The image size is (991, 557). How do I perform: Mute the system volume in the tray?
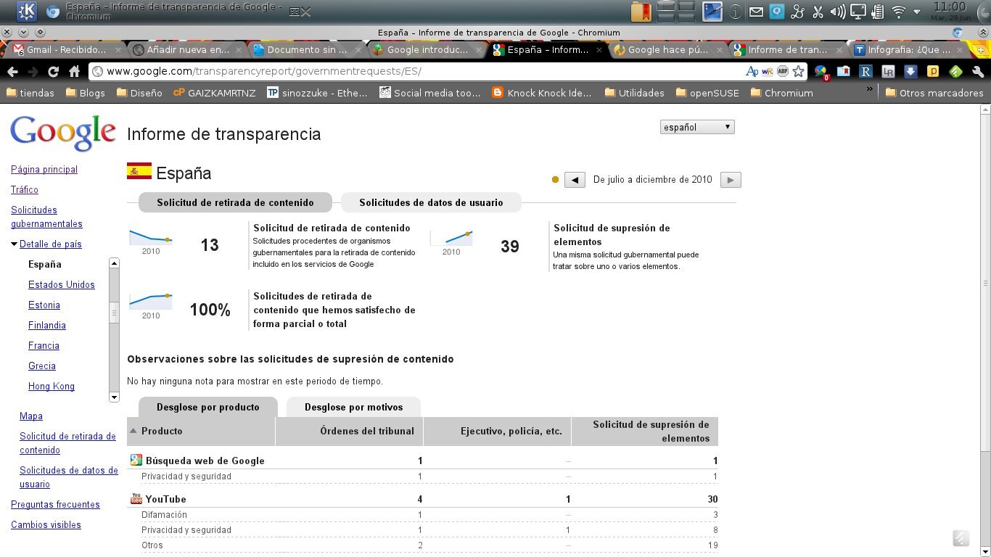point(839,12)
